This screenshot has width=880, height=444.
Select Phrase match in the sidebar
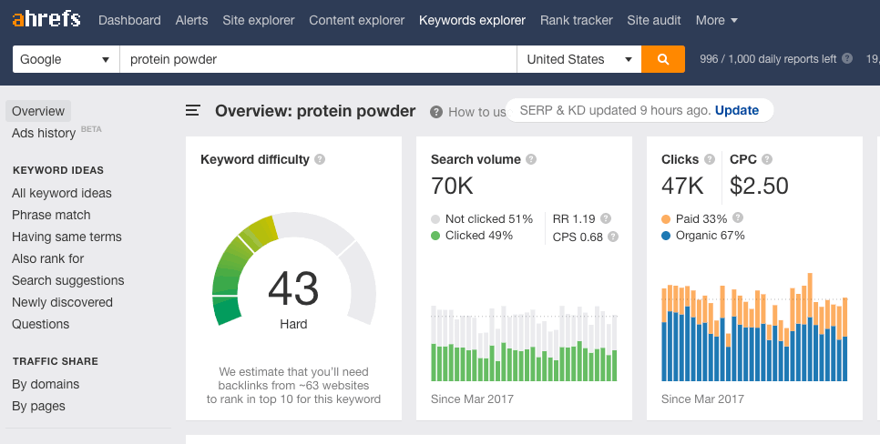point(51,215)
